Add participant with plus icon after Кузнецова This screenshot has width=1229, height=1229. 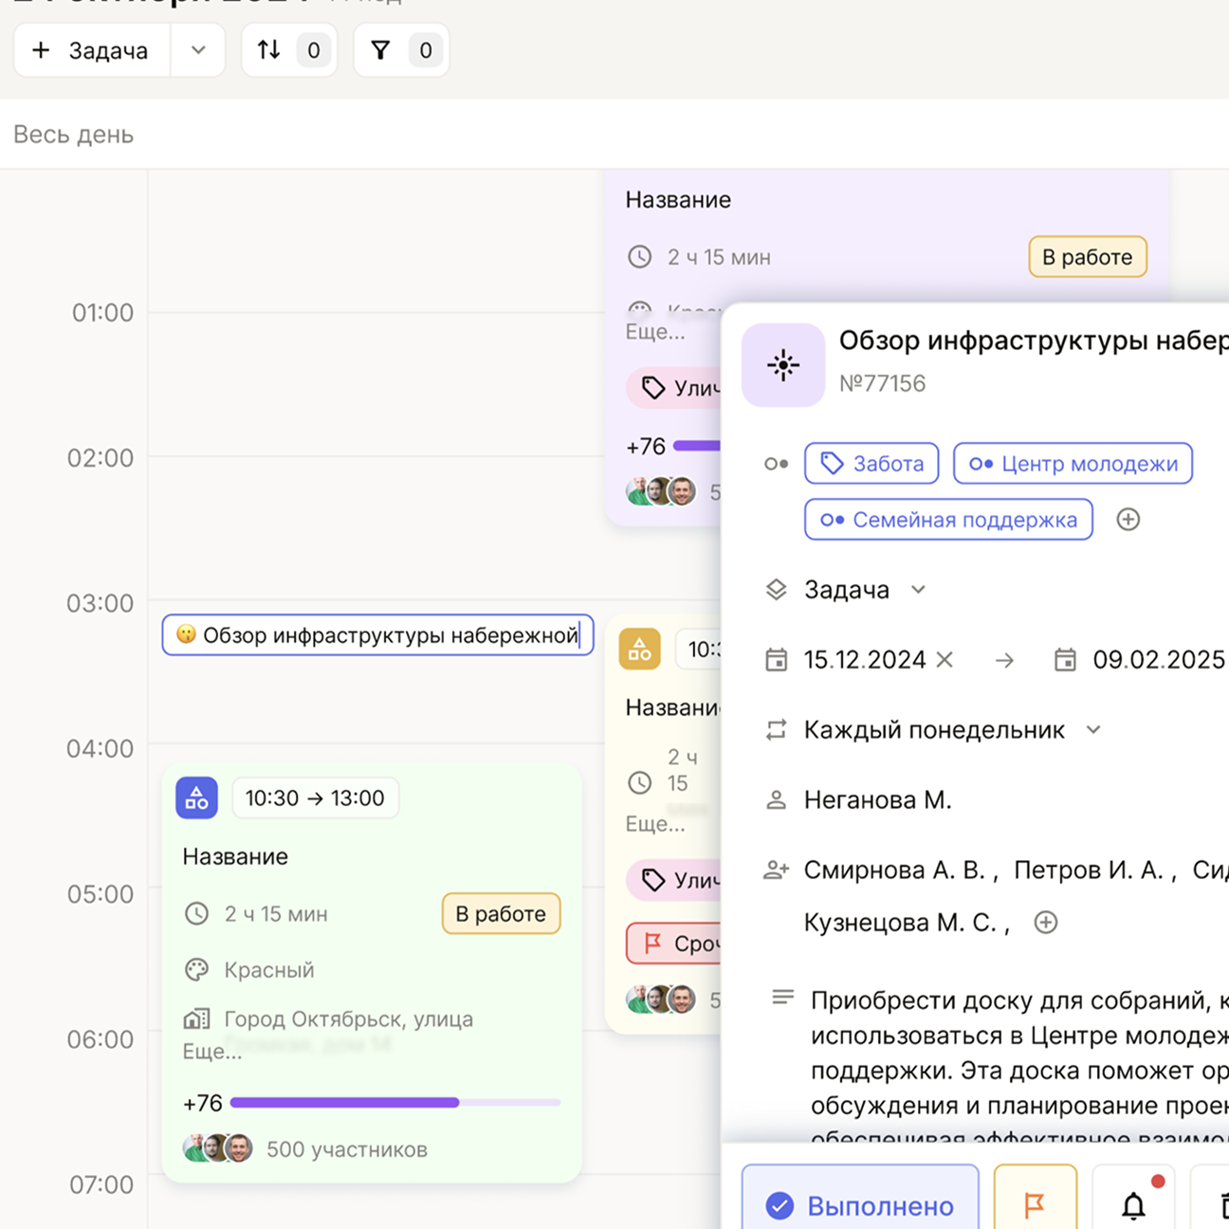[1045, 923]
